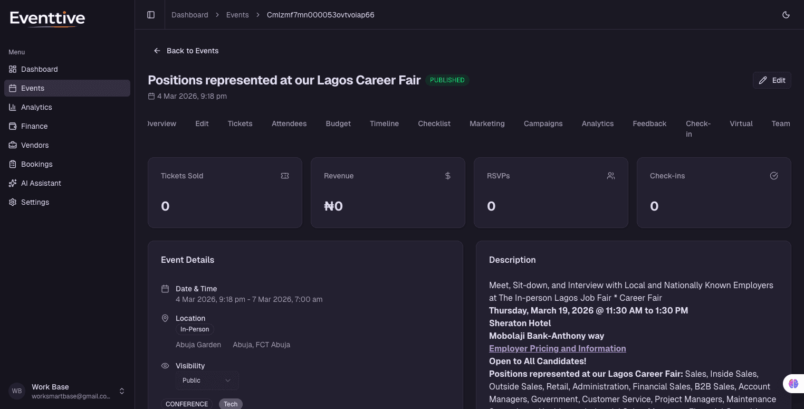Open Employer Pricing and Information link
This screenshot has width=804, height=409.
[x=557, y=348]
